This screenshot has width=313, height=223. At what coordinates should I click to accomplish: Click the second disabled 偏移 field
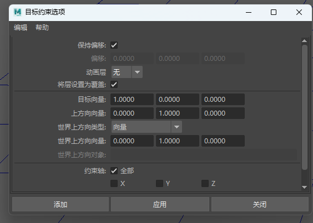tap(178, 59)
